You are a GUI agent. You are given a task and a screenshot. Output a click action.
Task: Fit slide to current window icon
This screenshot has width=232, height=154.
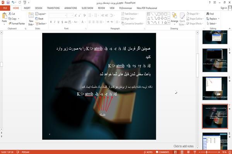tap(230, 152)
